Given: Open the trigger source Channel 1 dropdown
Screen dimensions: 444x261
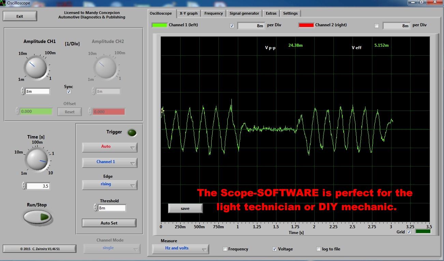Looking at the screenshot, I should [x=110, y=163].
